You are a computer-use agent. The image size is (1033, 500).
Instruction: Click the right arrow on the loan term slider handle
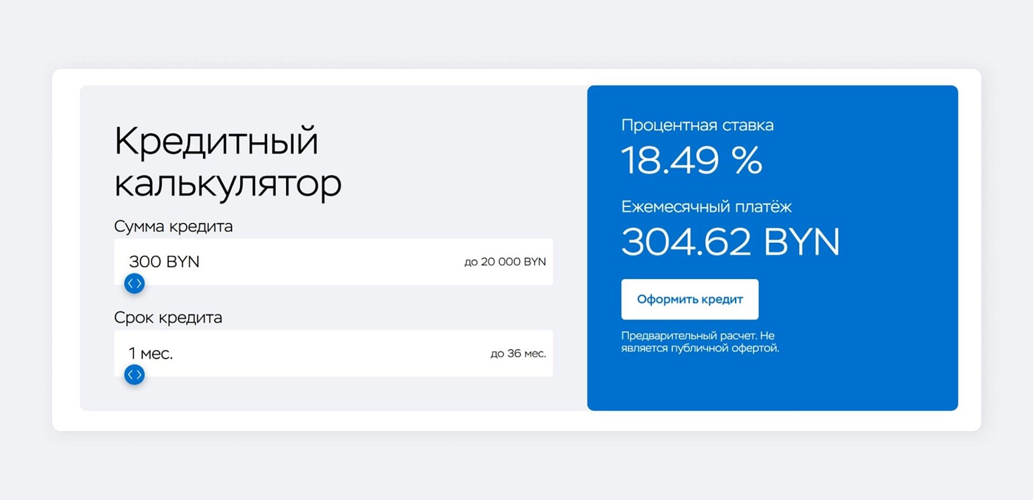[x=138, y=375]
